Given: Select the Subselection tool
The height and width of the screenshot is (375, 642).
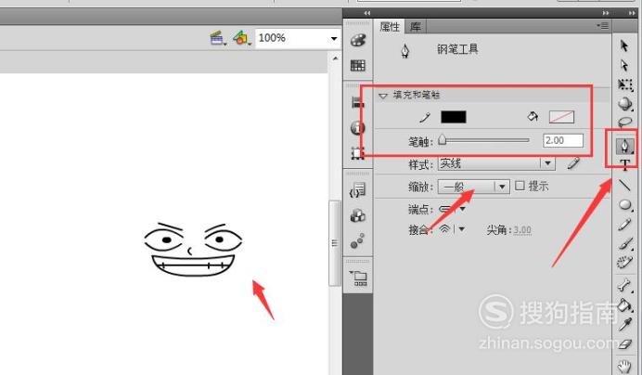Looking at the screenshot, I should pyautogui.click(x=624, y=65).
